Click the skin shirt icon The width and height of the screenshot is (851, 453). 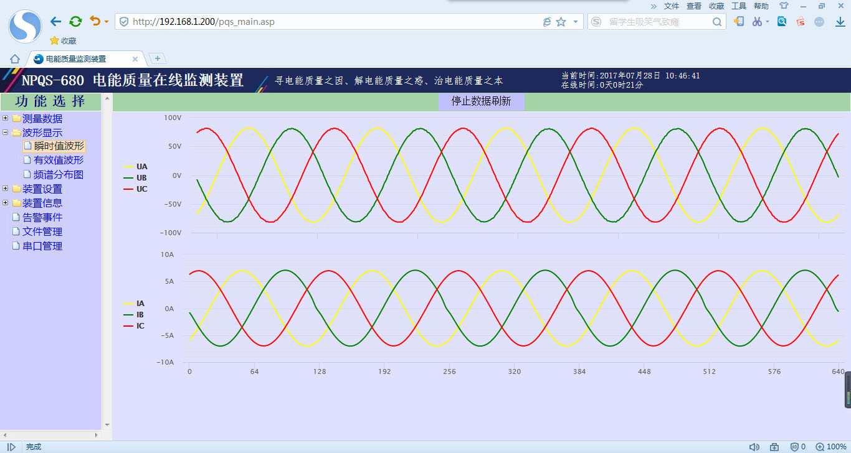point(784,6)
